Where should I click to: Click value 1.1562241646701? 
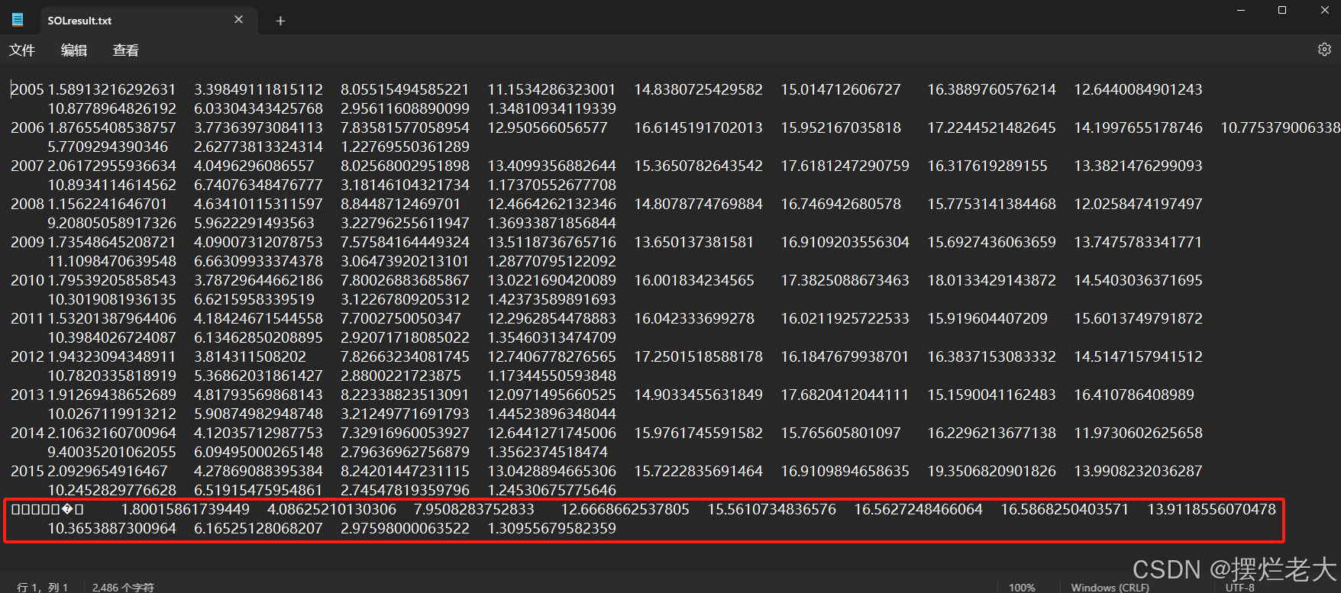(107, 204)
